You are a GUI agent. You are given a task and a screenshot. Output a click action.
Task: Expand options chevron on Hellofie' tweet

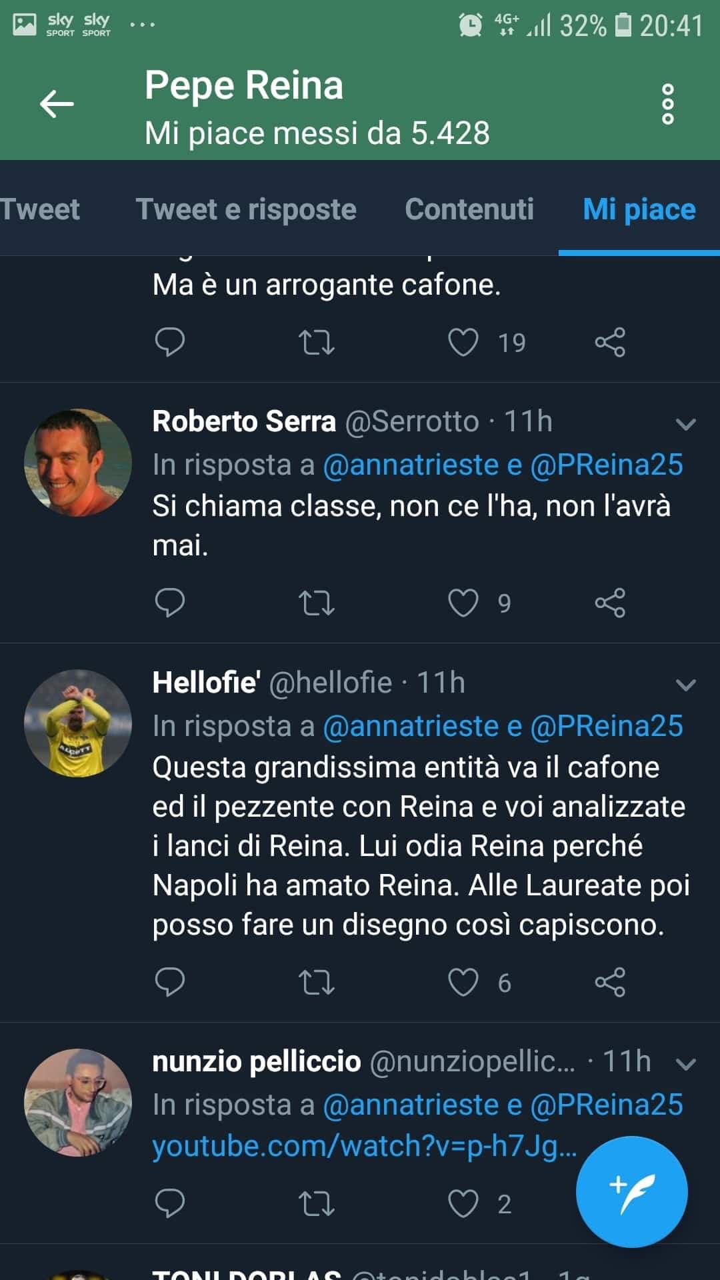click(685, 685)
